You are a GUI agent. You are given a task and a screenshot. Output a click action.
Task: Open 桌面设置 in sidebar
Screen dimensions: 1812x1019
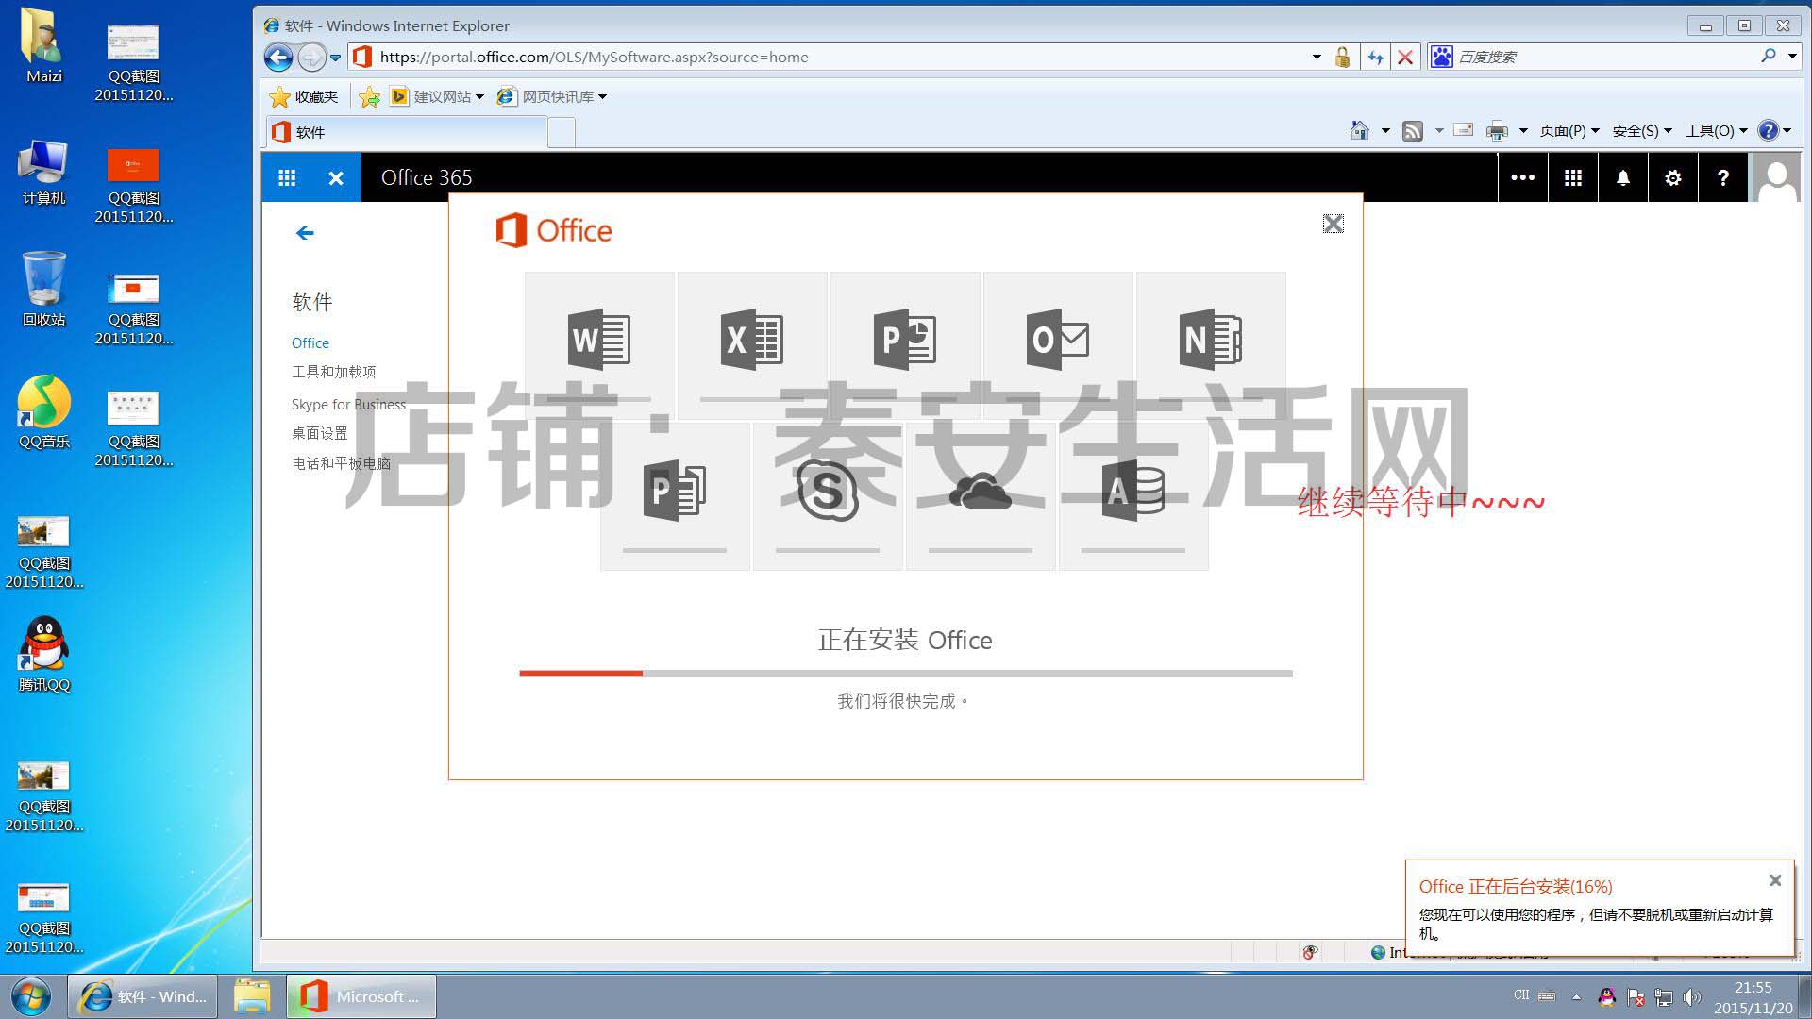(x=320, y=433)
